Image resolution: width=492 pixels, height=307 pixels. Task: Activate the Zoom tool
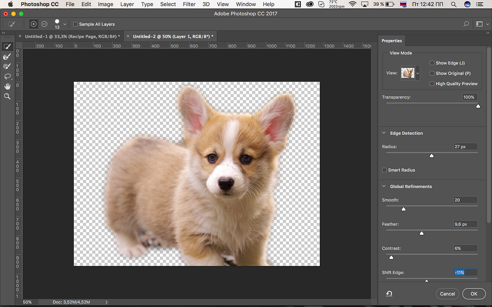point(7,96)
